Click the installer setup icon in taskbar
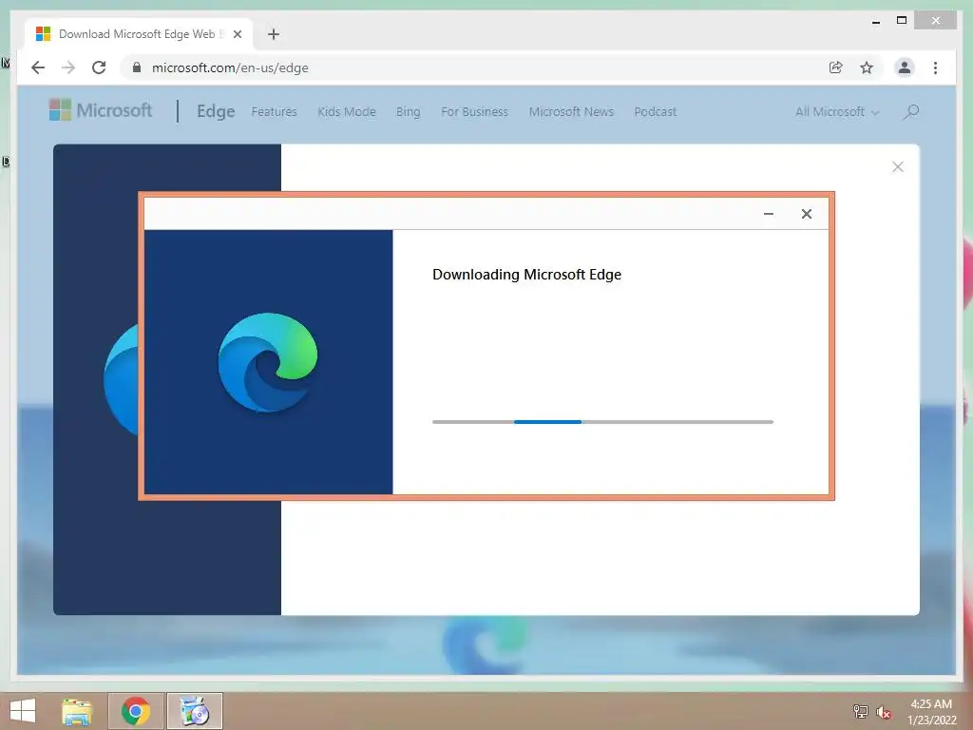The height and width of the screenshot is (730, 973). click(195, 711)
